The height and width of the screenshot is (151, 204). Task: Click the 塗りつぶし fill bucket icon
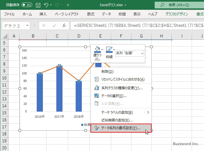[97, 49]
